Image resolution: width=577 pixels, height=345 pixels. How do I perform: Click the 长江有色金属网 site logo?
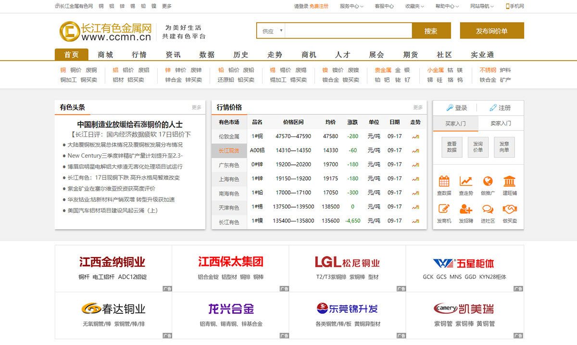click(x=105, y=31)
